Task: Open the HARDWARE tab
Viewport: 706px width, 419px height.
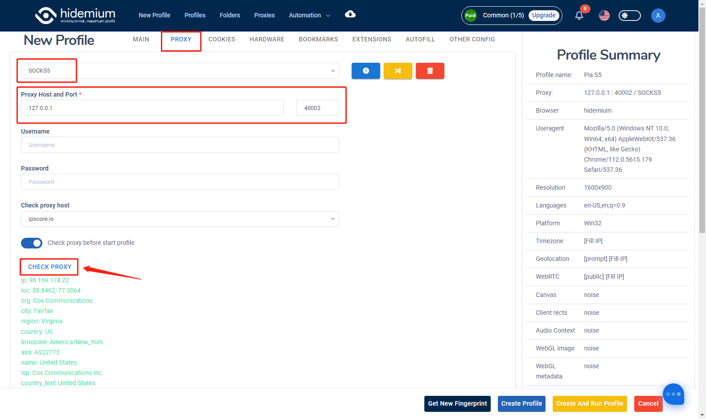Action: 267,39
